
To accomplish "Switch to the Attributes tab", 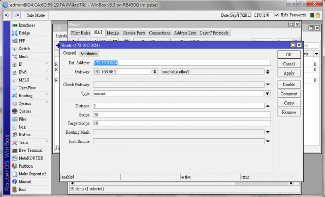I will pyautogui.click(x=88, y=54).
